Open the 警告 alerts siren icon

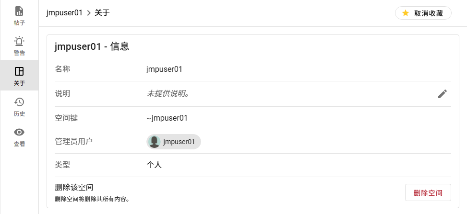[19, 41]
